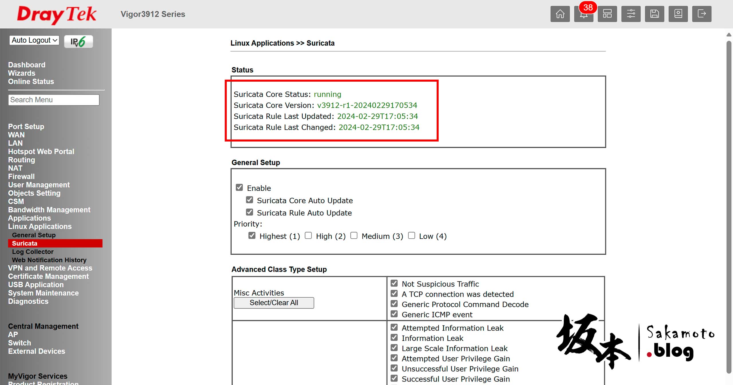The image size is (733, 385).
Task: Toggle Generic ICMP event checkbox
Action: tap(394, 314)
